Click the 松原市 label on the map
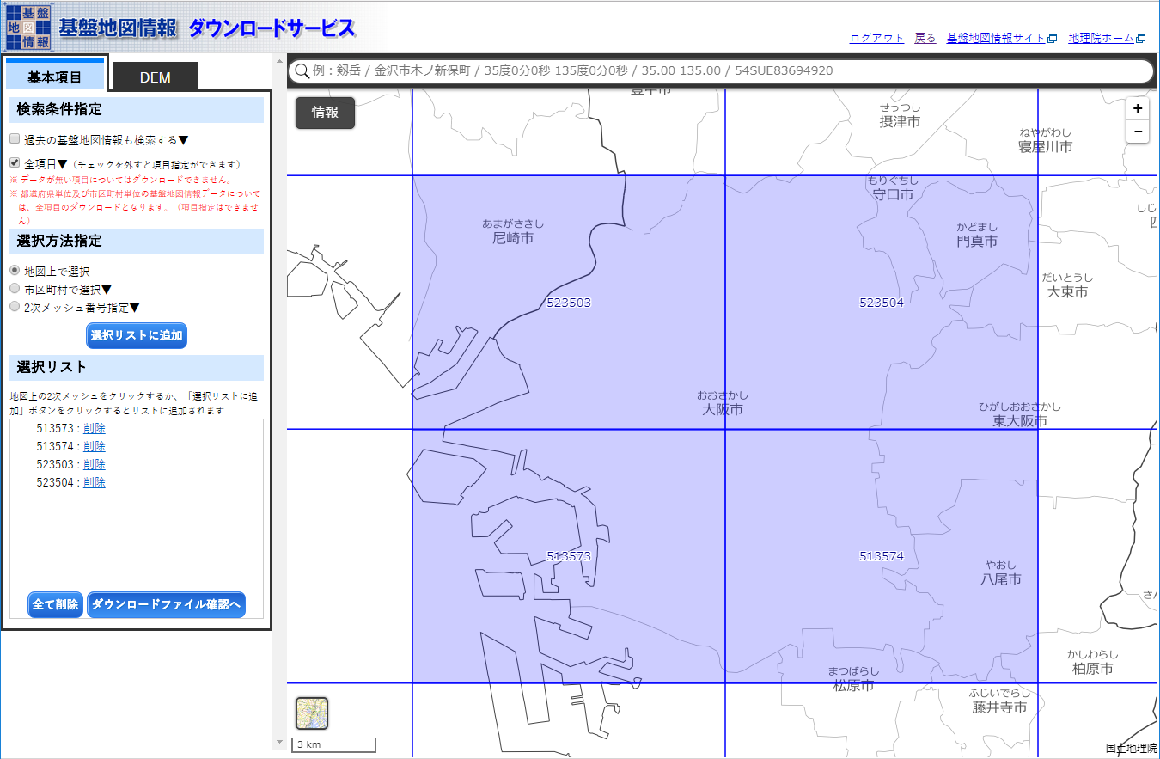The height and width of the screenshot is (759, 1160). coord(853,686)
